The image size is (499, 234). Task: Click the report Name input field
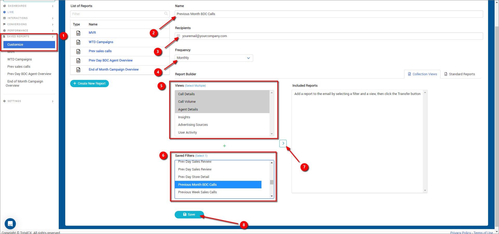tap(329, 14)
